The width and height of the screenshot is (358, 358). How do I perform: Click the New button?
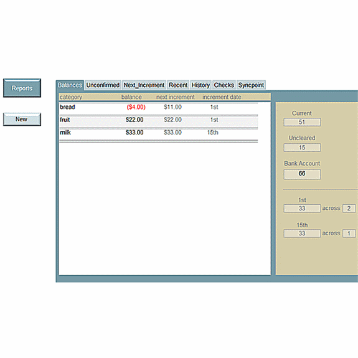(x=22, y=119)
